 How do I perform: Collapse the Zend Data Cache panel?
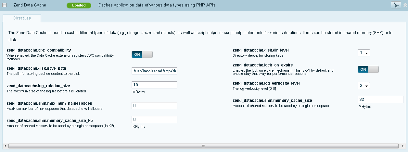pyautogui.click(x=405, y=5)
